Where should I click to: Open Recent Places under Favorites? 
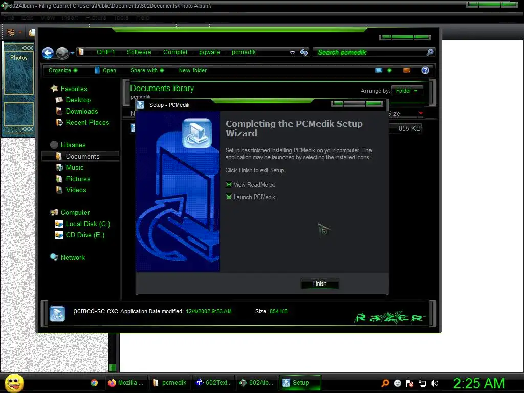[88, 123]
